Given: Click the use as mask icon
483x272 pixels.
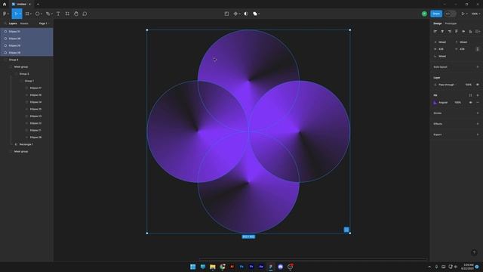Looking at the screenshot, I should coord(246,14).
